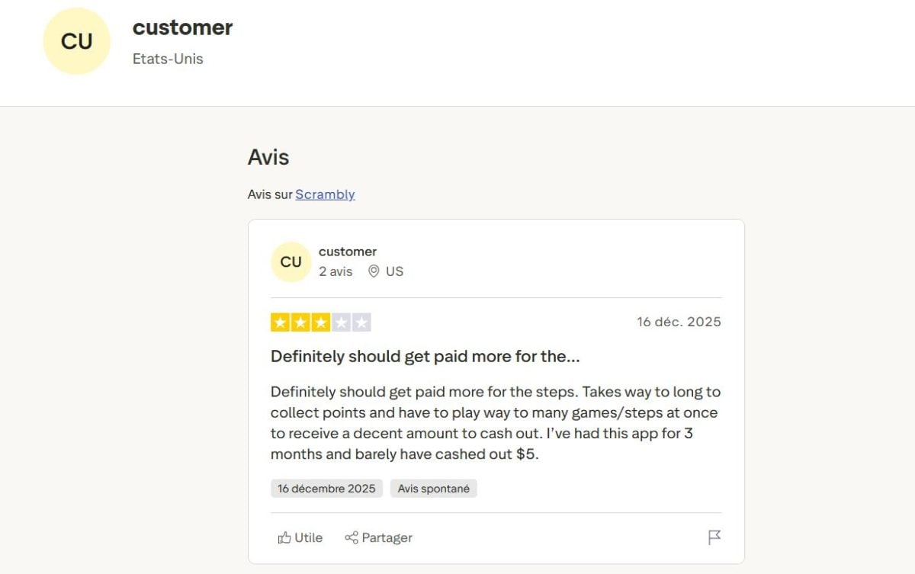This screenshot has width=915, height=574.
Task: Click the fifth empty star of the rating
Action: (x=361, y=322)
